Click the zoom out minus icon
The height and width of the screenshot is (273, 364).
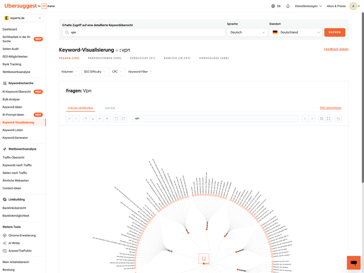pyautogui.click(x=76, y=119)
